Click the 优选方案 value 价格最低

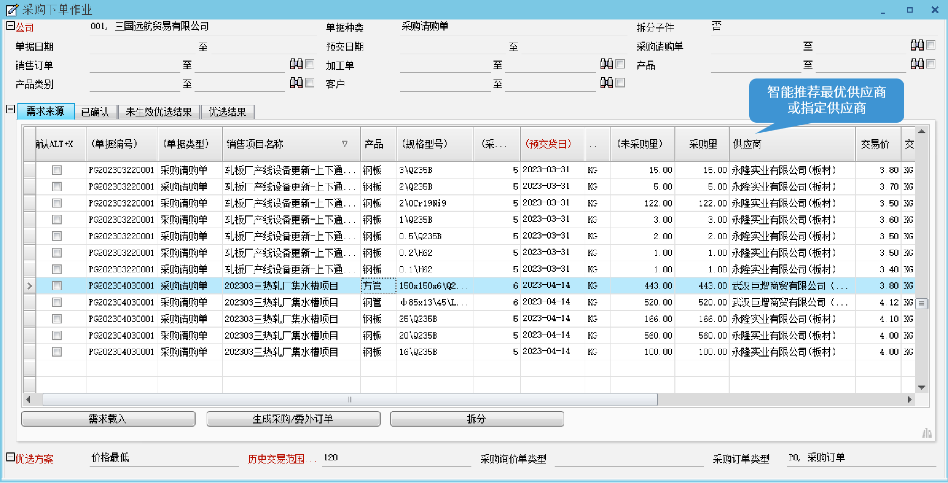pos(110,457)
